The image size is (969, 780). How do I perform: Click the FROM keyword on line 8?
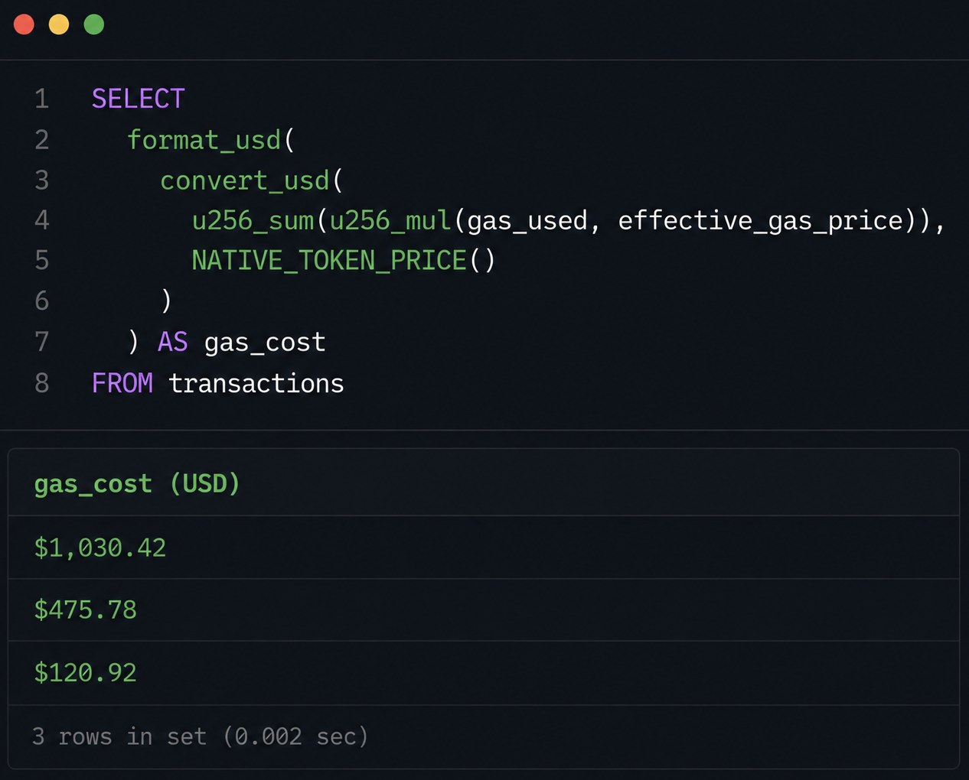click(122, 383)
